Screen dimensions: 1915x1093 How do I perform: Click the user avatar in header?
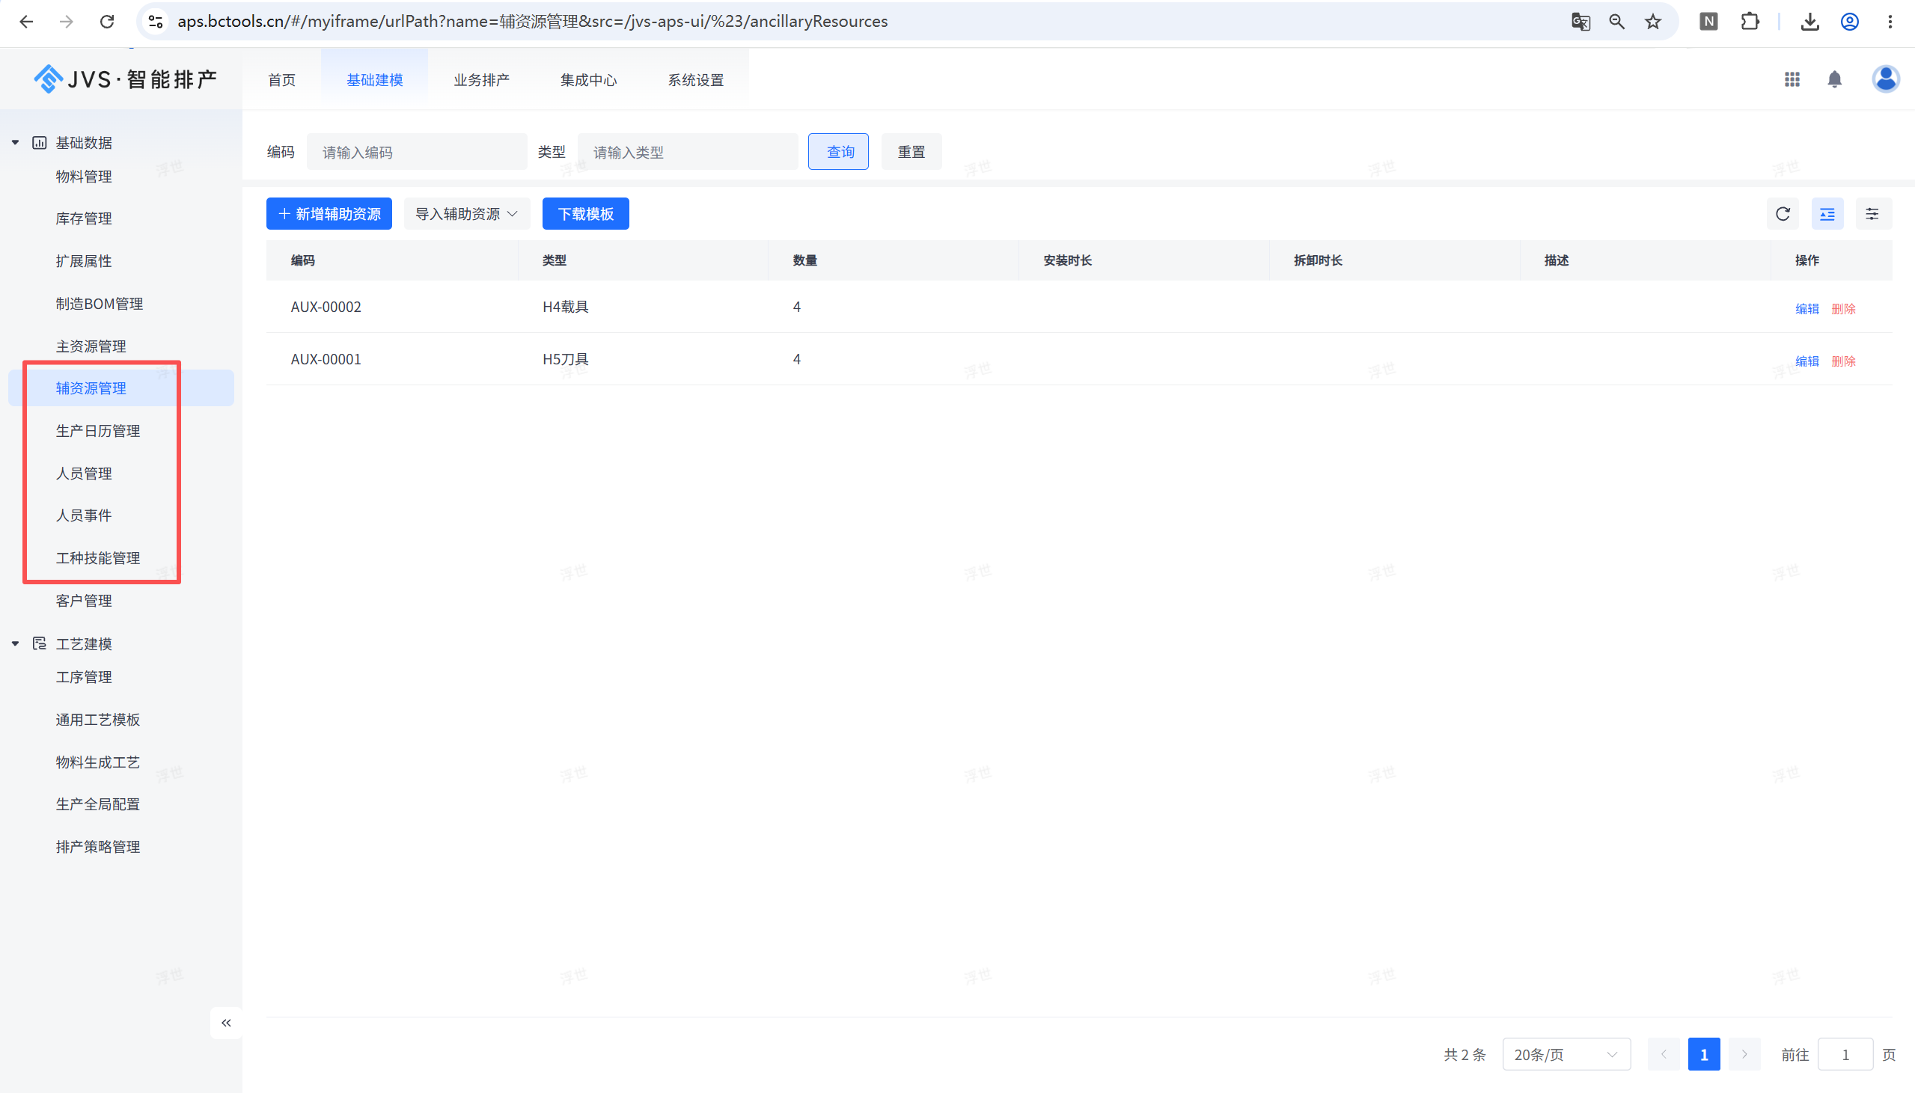(1885, 79)
